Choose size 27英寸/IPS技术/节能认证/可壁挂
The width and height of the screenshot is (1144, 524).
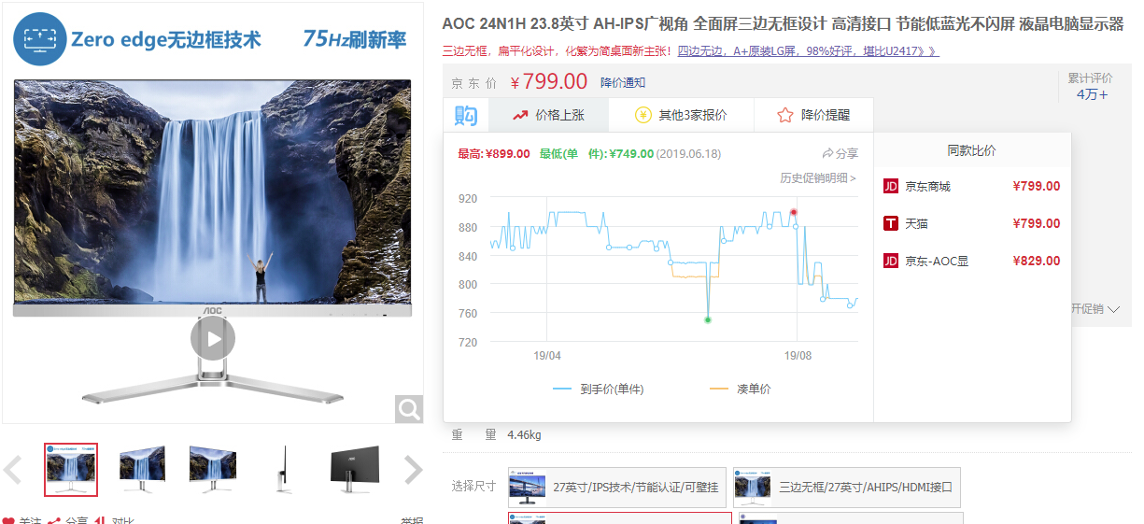coord(618,487)
